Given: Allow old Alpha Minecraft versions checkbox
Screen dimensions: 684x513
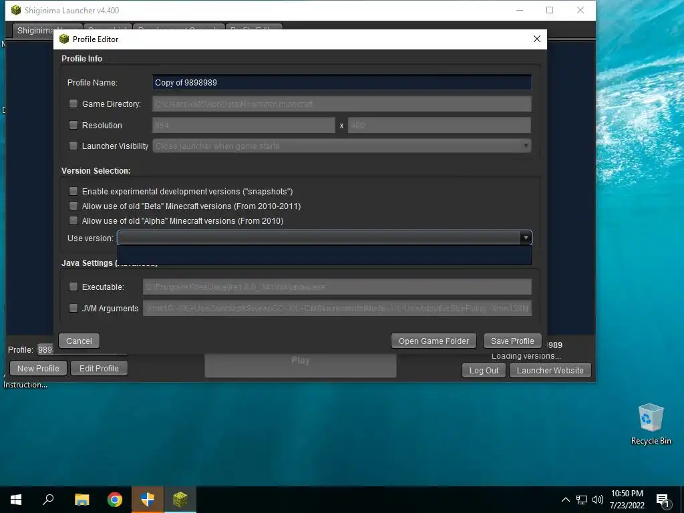Looking at the screenshot, I should coord(73,220).
